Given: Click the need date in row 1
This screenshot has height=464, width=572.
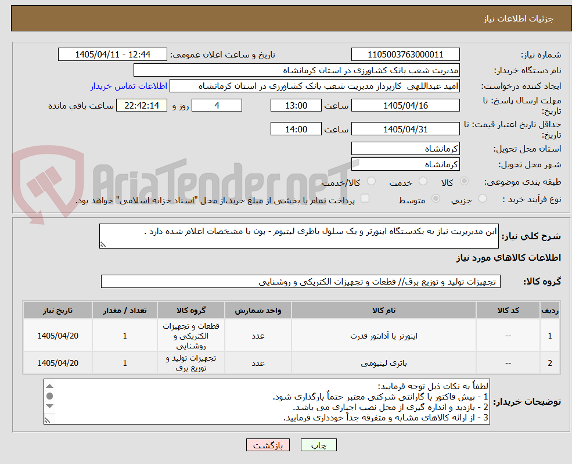Looking at the screenshot, I should click(57, 336).
